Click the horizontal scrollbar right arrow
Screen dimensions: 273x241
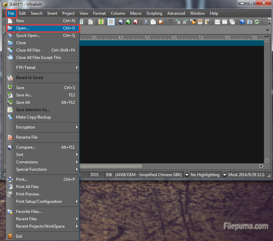click(261, 166)
